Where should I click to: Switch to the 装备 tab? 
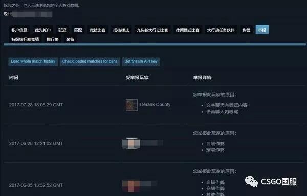(70, 39)
